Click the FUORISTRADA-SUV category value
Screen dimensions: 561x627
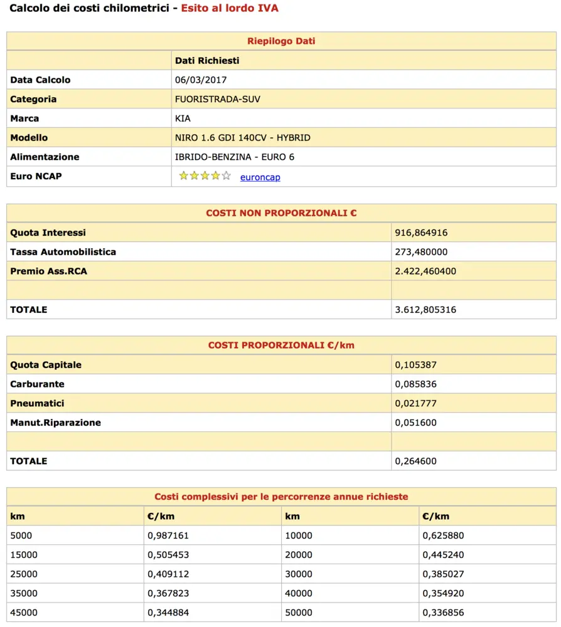coord(218,99)
